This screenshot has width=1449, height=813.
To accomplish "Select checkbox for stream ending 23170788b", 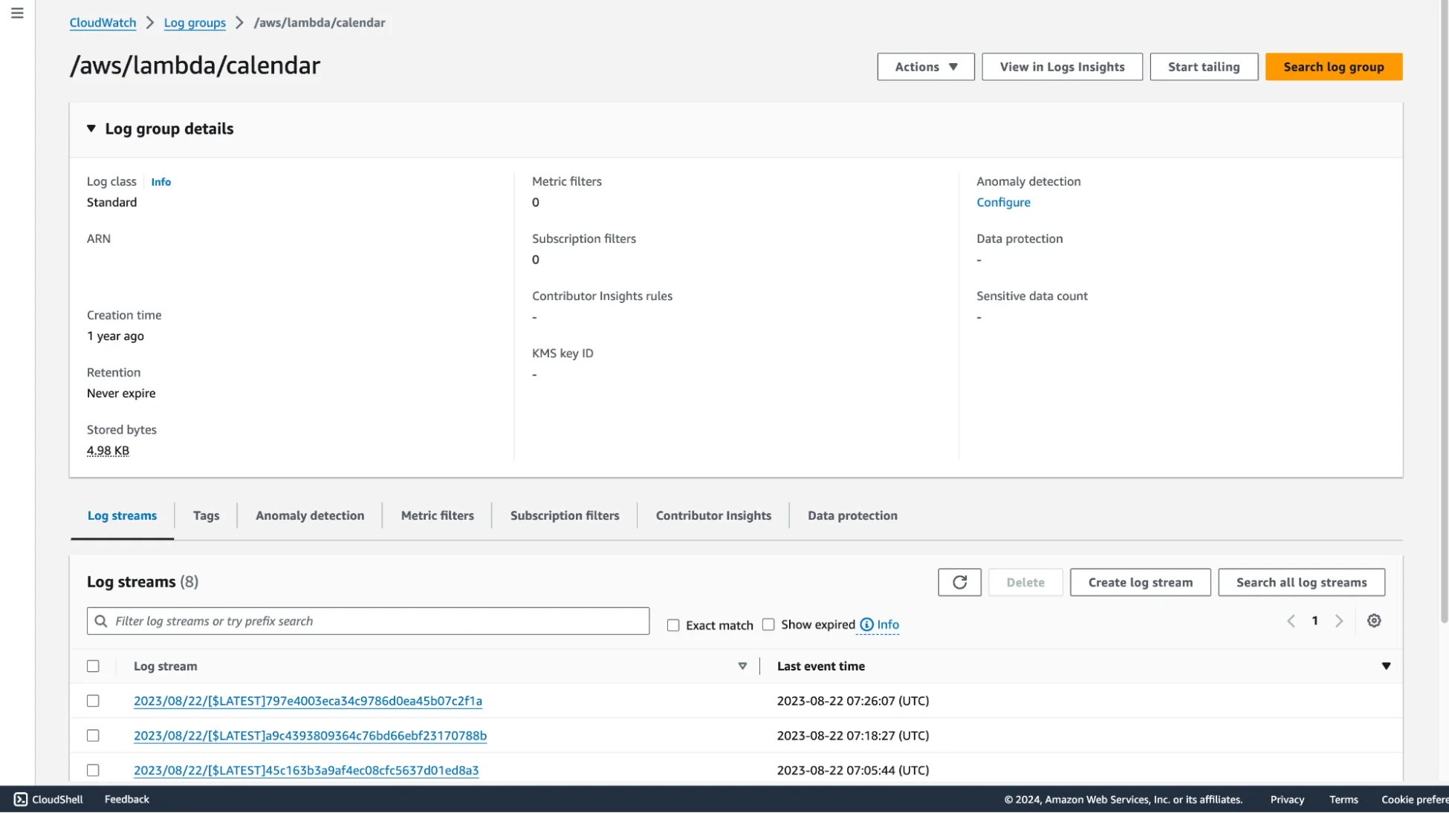I will pos(93,736).
